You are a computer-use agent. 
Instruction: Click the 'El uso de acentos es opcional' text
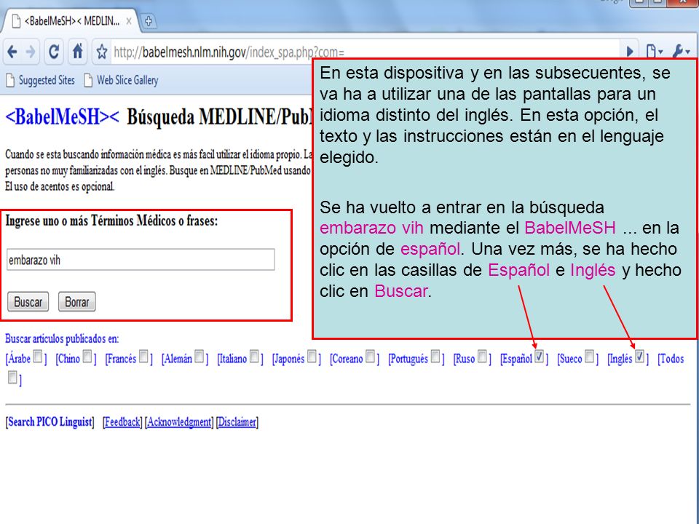[60, 187]
